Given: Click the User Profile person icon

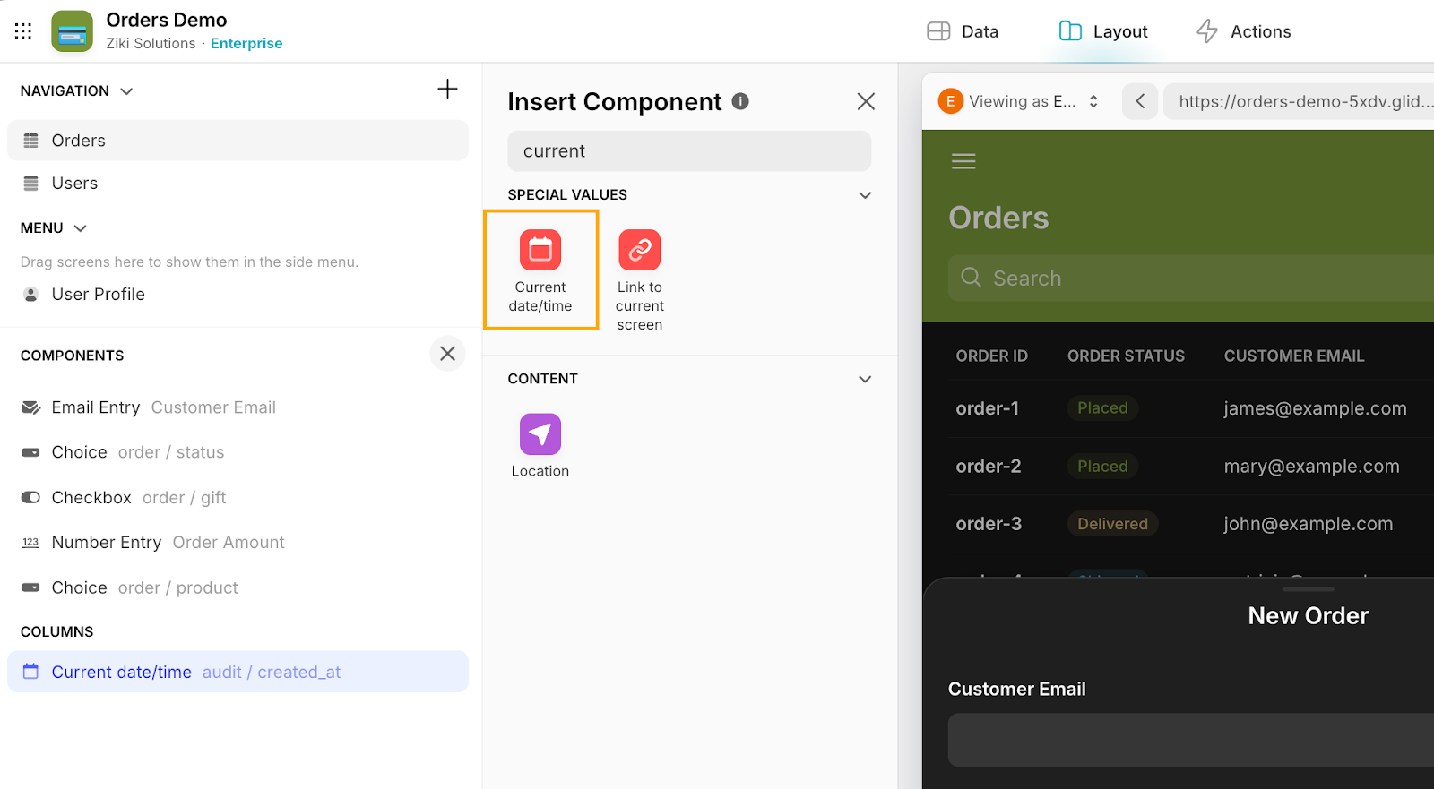Looking at the screenshot, I should point(30,294).
